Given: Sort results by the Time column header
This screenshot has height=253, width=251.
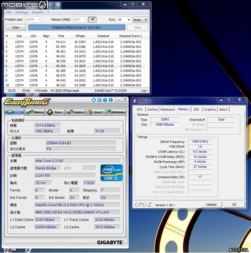Looking at the screenshot, I should tap(61, 36).
